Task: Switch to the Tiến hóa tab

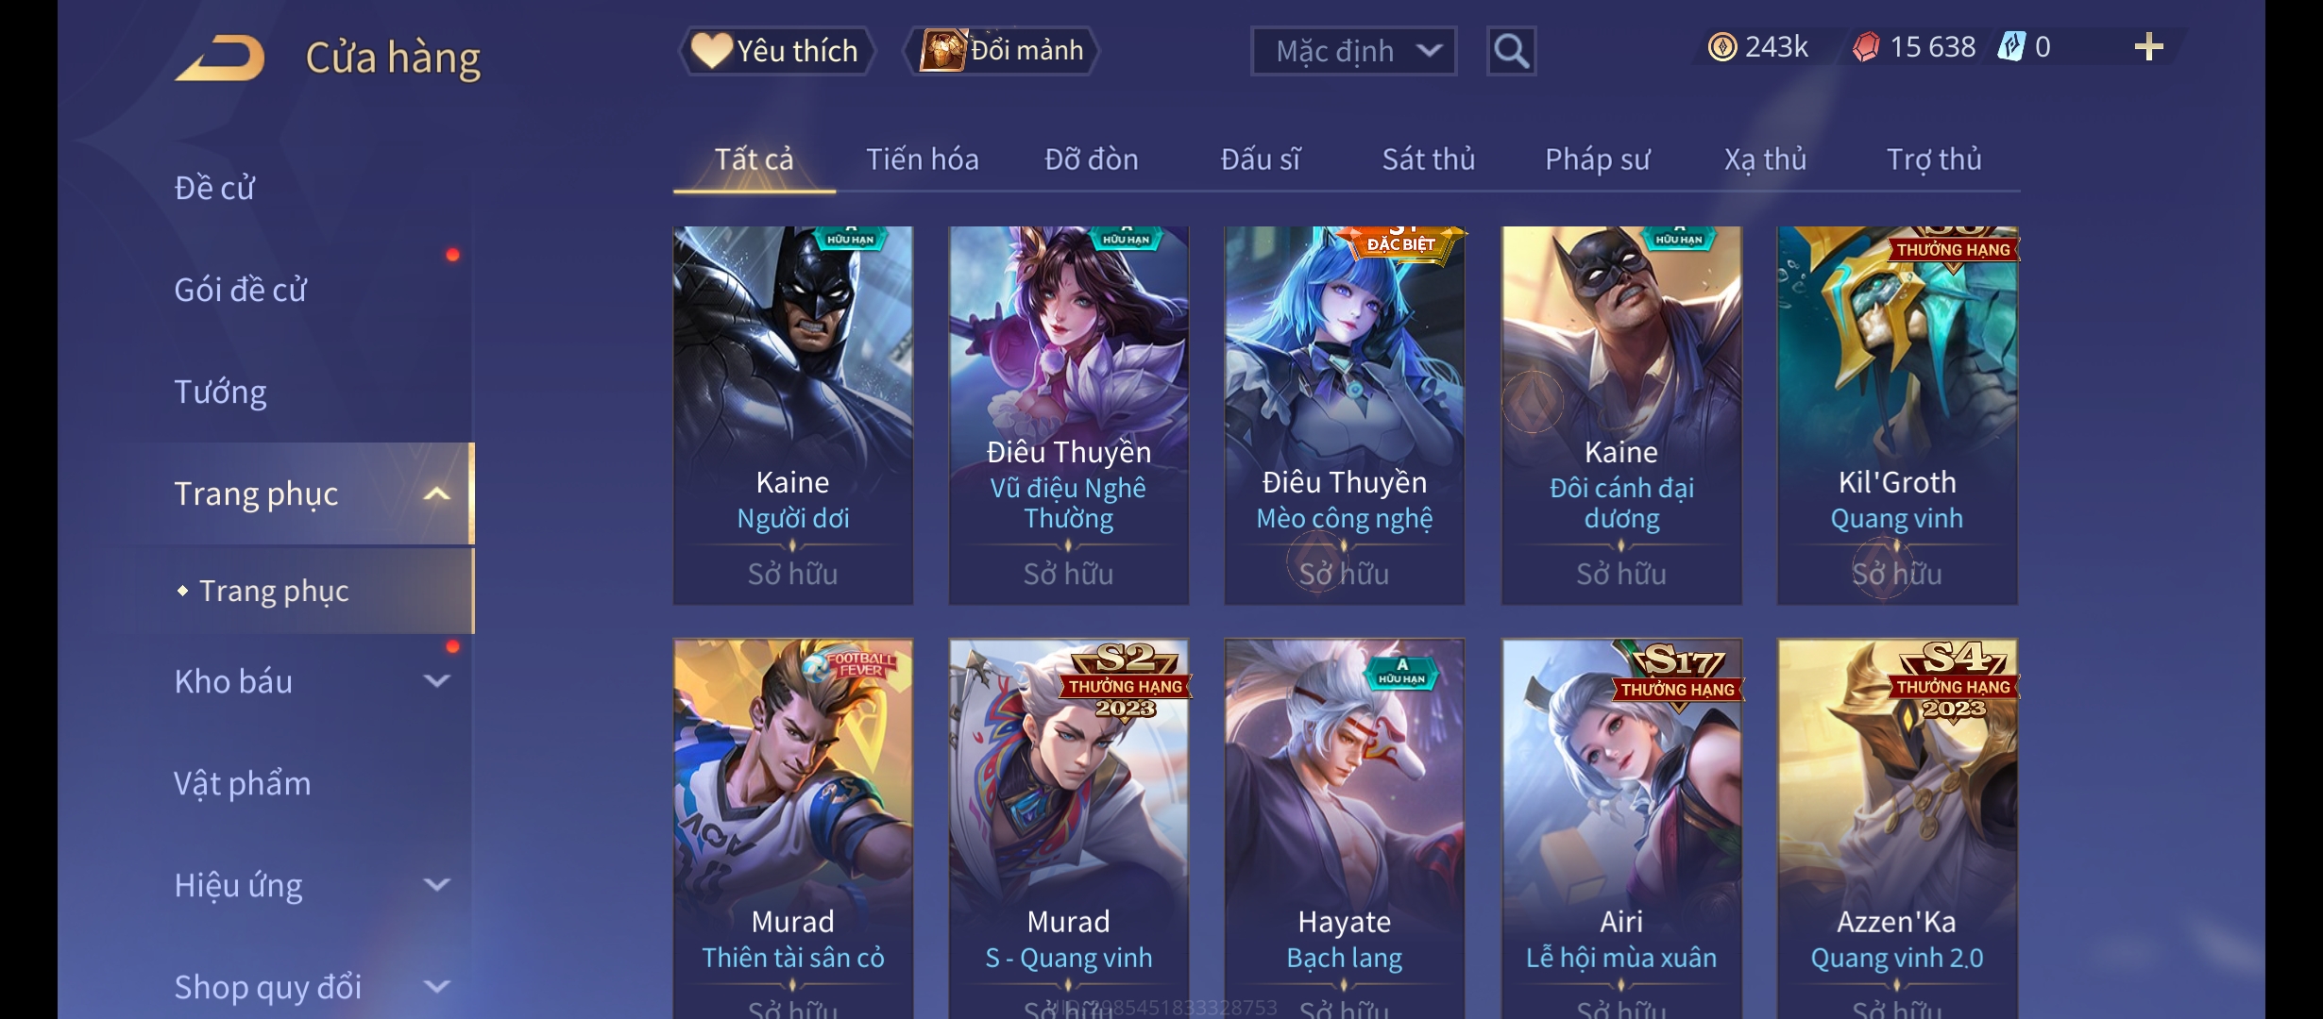Action: pos(923,159)
